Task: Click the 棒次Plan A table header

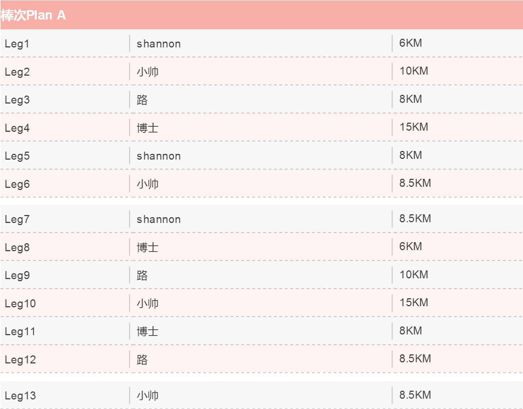Action: point(33,15)
